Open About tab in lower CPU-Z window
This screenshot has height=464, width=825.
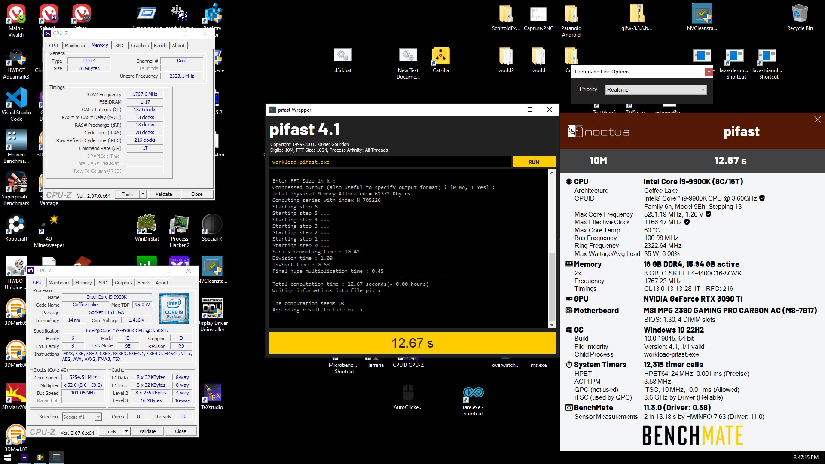tap(162, 283)
